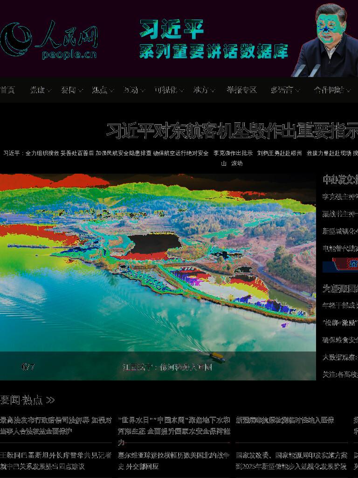Expand the 党政 dropdown menu
Viewport: 358px width, 478px height.
(40, 90)
